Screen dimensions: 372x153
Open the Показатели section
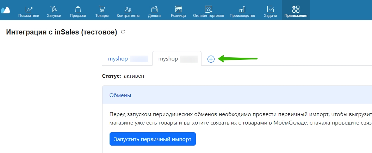[x=29, y=12]
